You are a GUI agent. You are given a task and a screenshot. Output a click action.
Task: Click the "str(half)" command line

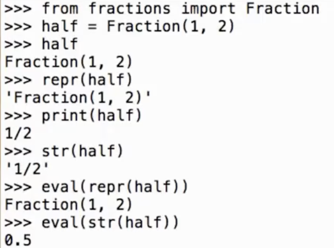(83, 151)
